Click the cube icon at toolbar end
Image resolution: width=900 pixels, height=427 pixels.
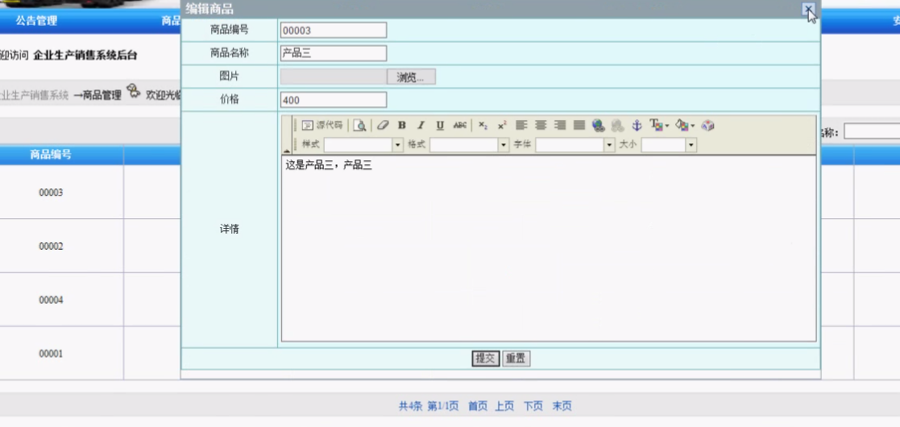point(707,125)
